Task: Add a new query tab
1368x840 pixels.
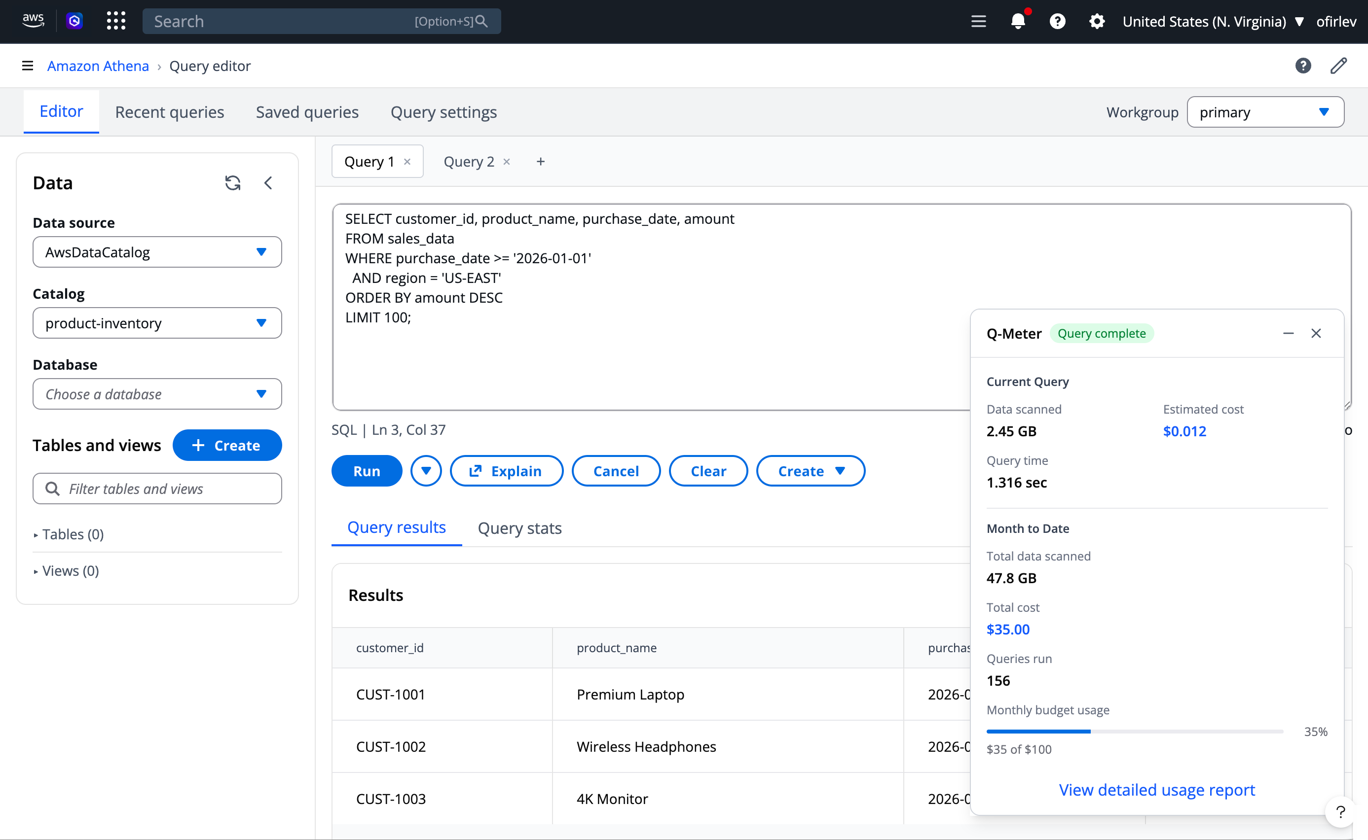Action: (540, 162)
